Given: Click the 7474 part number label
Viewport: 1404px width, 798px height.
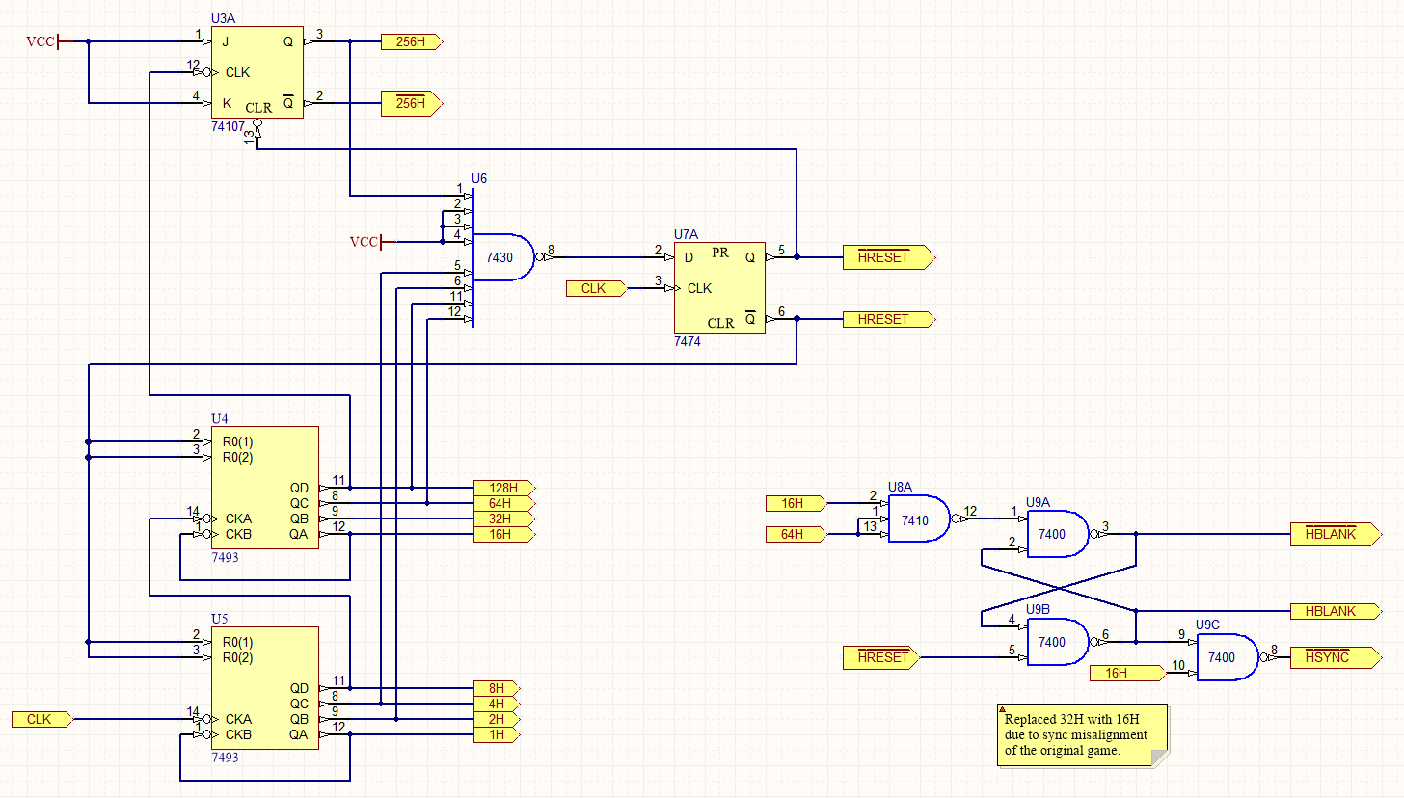Looking at the screenshot, I should pyautogui.click(x=688, y=342).
